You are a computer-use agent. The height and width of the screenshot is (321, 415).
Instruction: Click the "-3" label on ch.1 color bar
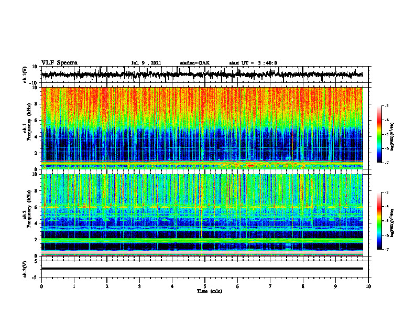[387, 105]
